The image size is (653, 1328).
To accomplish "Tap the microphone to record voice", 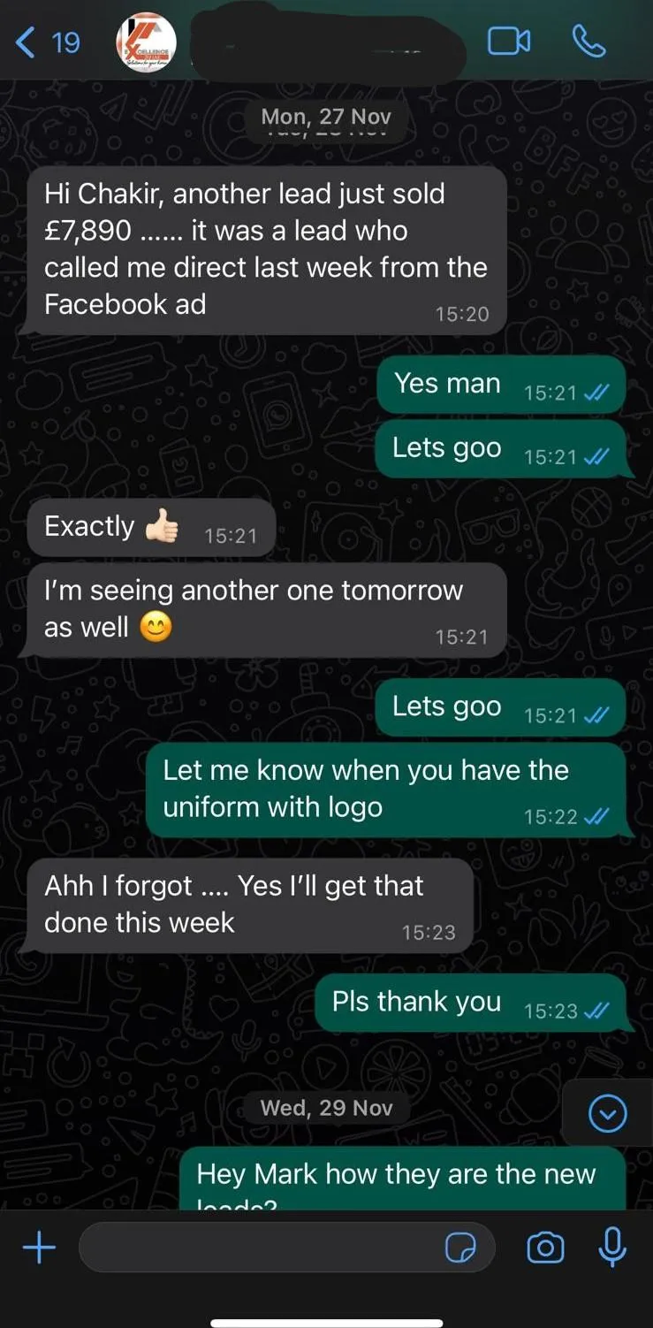I will pyautogui.click(x=612, y=1247).
